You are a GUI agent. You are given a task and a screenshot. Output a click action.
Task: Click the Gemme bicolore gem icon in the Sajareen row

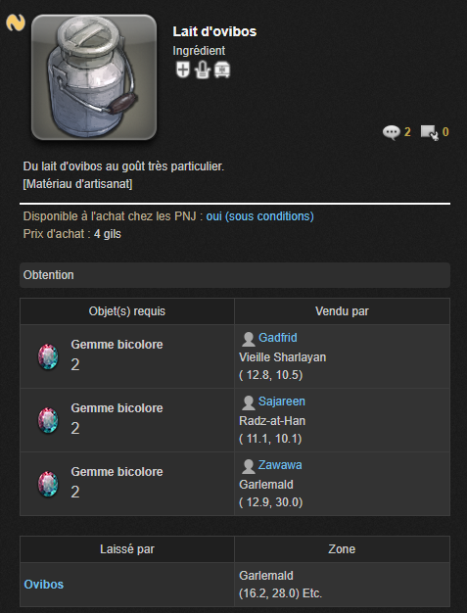pyautogui.click(x=48, y=420)
